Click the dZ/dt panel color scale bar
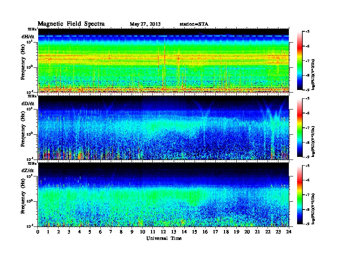The width and height of the screenshot is (344, 266). click(x=300, y=195)
